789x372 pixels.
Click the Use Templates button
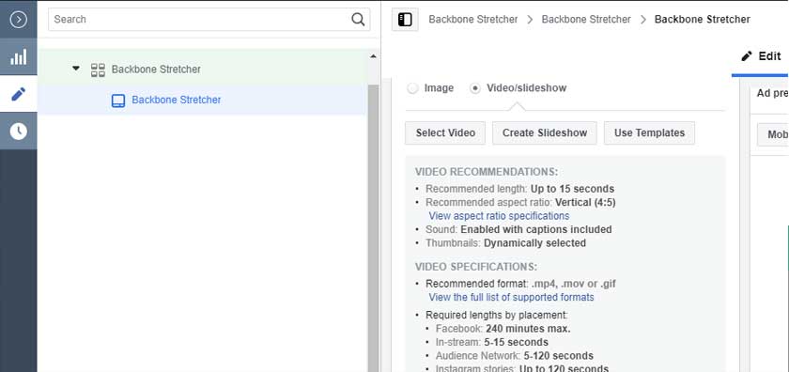(x=649, y=132)
